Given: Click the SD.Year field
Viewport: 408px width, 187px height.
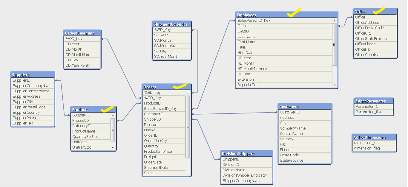Looking at the screenshot, I should click(172, 35).
